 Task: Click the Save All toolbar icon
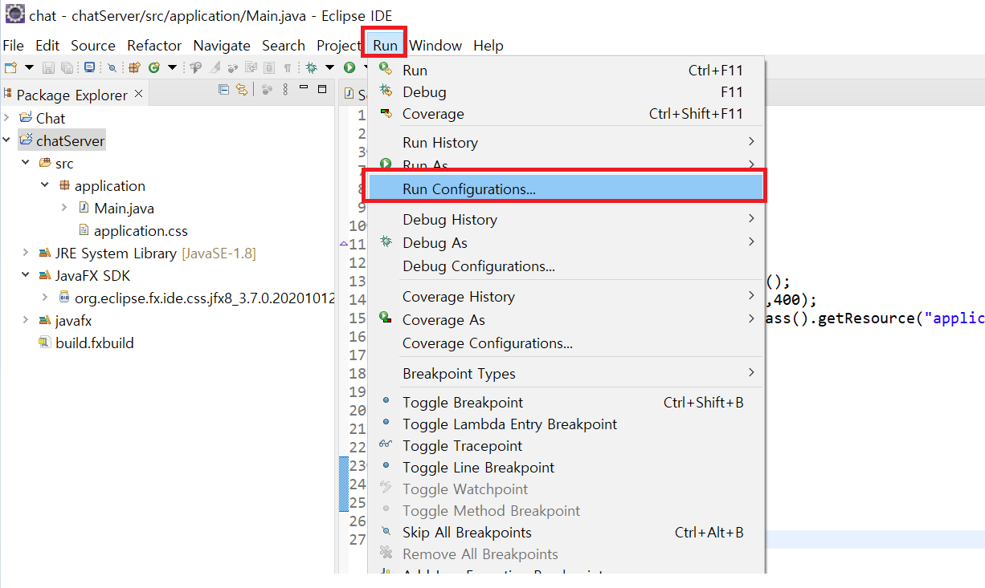[67, 67]
